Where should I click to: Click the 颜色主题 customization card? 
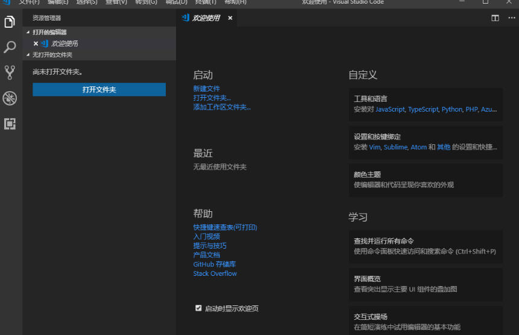(425, 179)
